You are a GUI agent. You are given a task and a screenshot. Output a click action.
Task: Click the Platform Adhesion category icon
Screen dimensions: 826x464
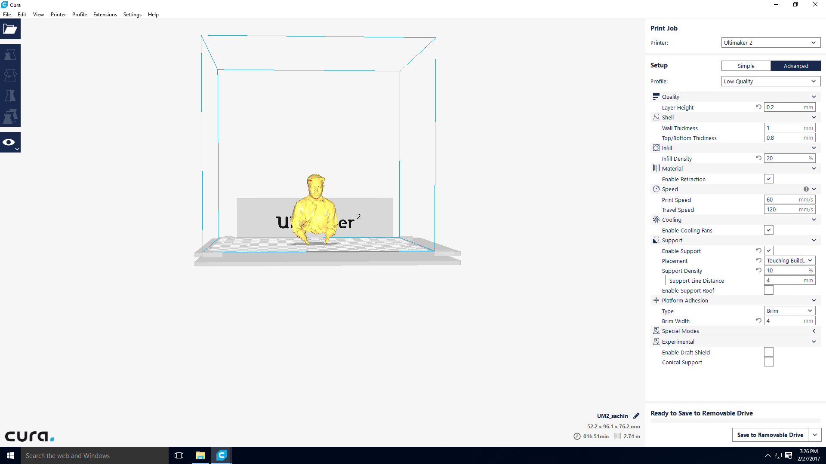(656, 300)
